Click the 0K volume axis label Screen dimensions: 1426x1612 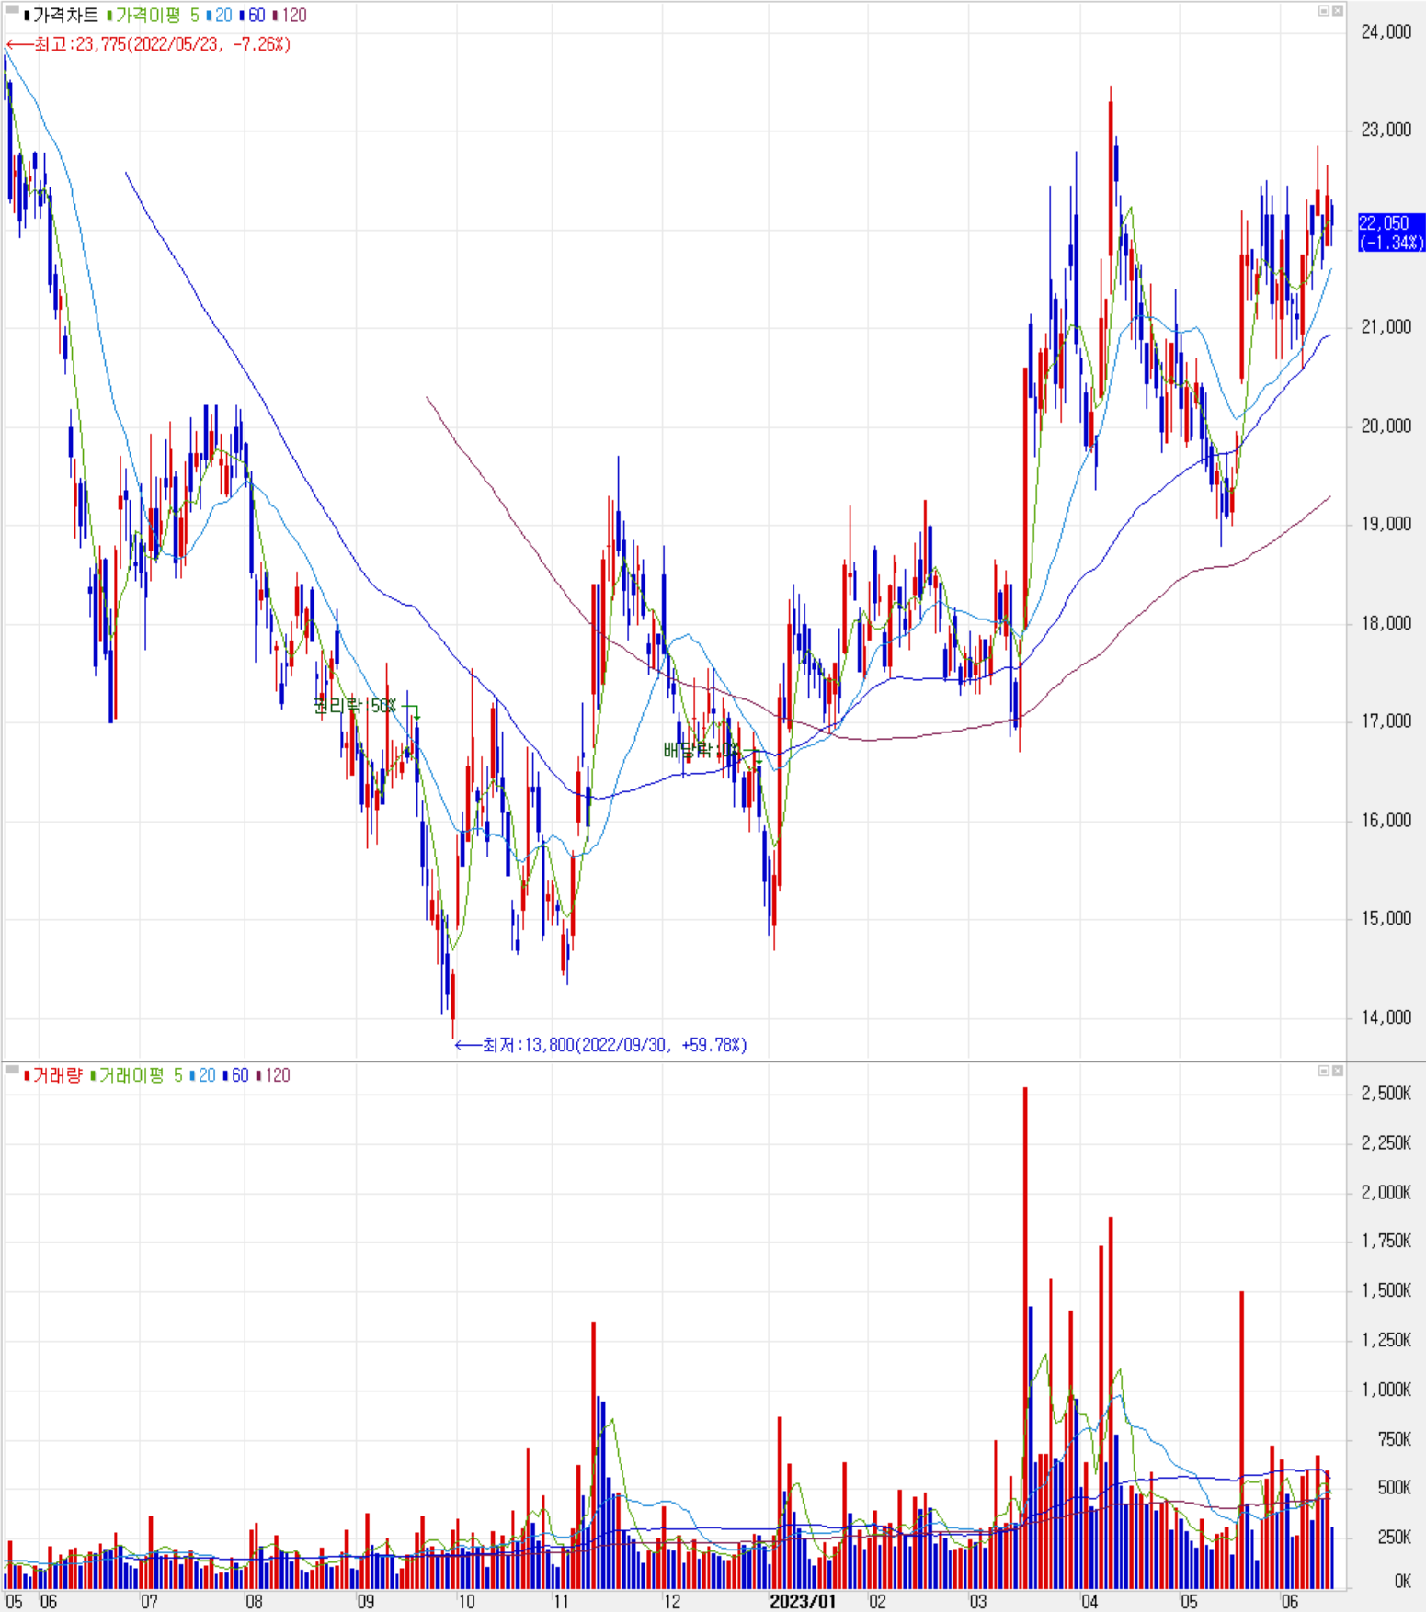point(1402,1582)
